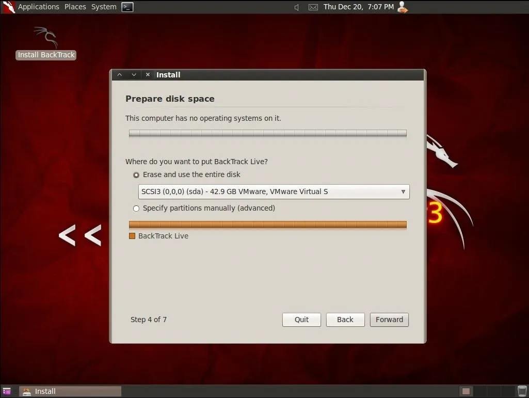This screenshot has height=398, width=529.
Task: Click the Quit button
Action: tap(301, 320)
